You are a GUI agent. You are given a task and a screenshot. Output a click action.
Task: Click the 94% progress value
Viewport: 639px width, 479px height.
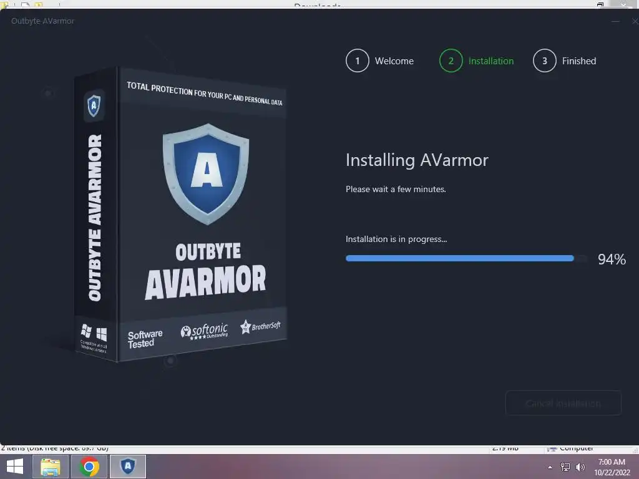(x=612, y=259)
